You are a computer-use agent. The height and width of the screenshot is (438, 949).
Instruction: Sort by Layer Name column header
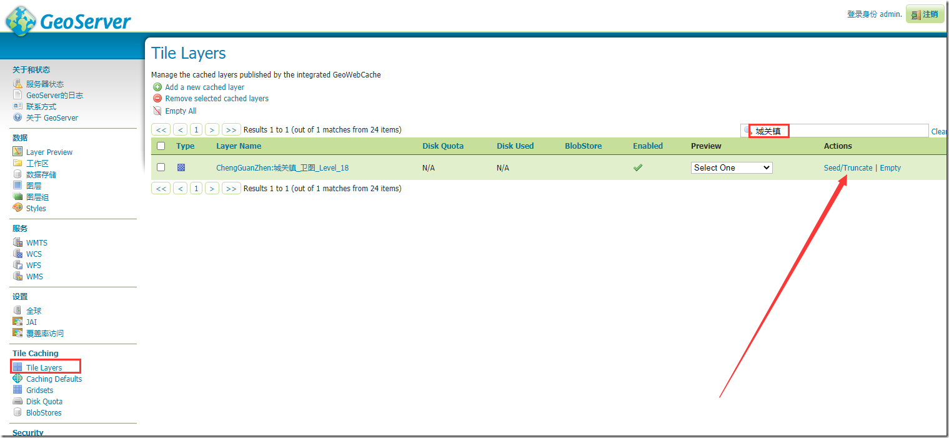(x=239, y=146)
